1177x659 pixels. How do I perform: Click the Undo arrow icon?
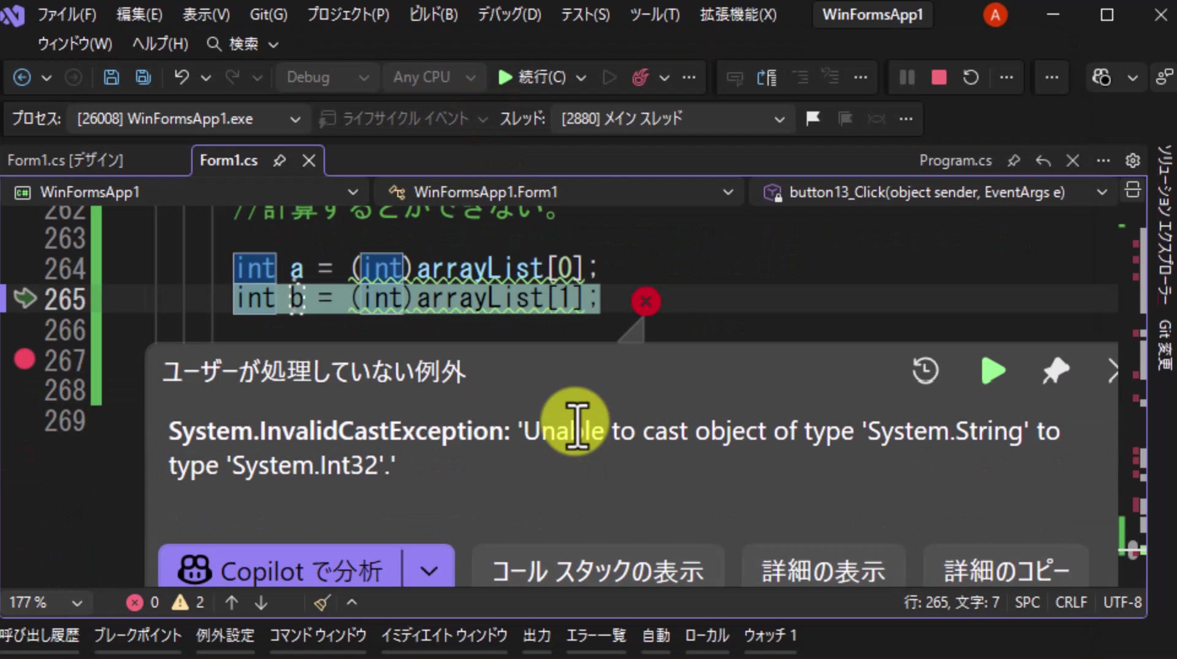click(x=181, y=77)
